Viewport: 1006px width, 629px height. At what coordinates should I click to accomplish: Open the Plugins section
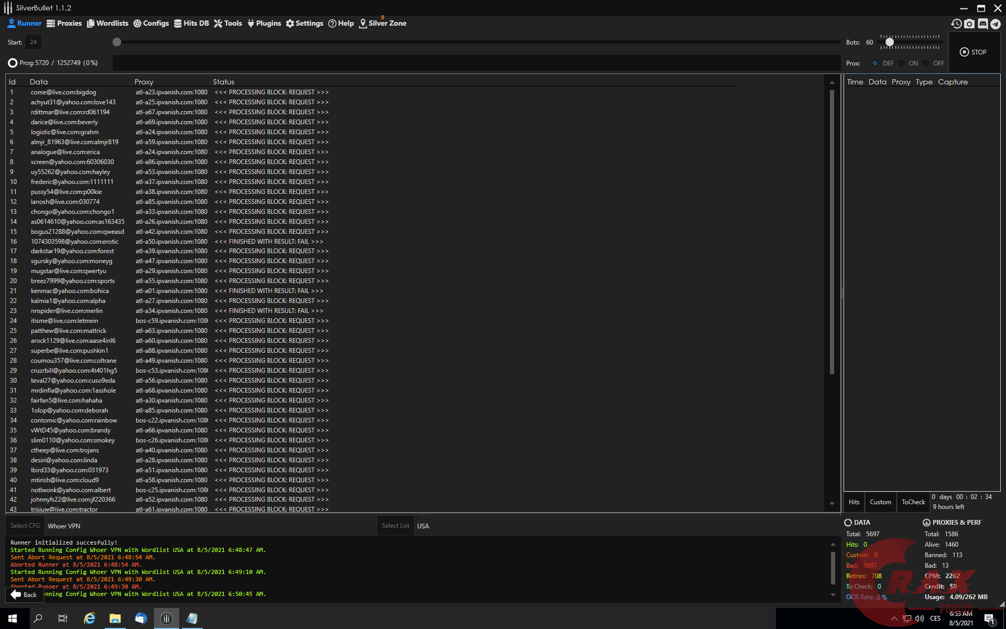(x=264, y=24)
